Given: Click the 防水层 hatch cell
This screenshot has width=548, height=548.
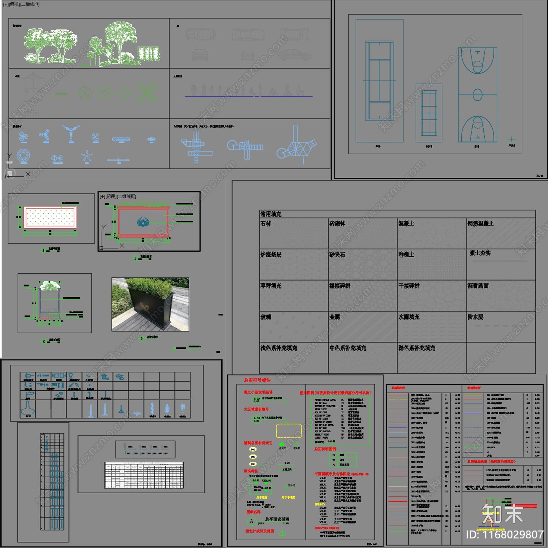Looking at the screenshot, I should pos(501,326).
